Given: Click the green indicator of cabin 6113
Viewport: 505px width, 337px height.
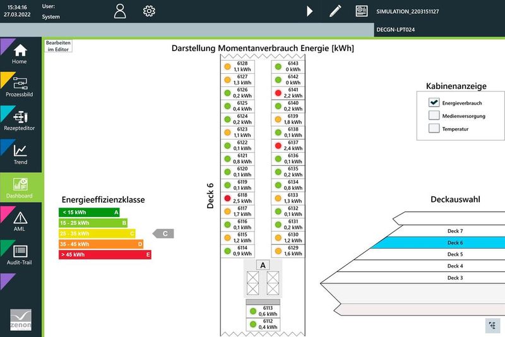Looking at the screenshot, I should pyautogui.click(x=253, y=311).
